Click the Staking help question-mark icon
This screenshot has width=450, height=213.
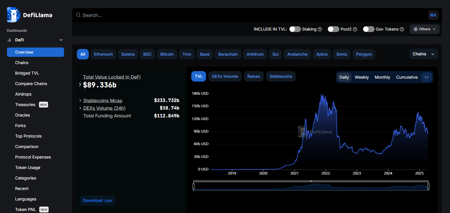[x=320, y=29]
